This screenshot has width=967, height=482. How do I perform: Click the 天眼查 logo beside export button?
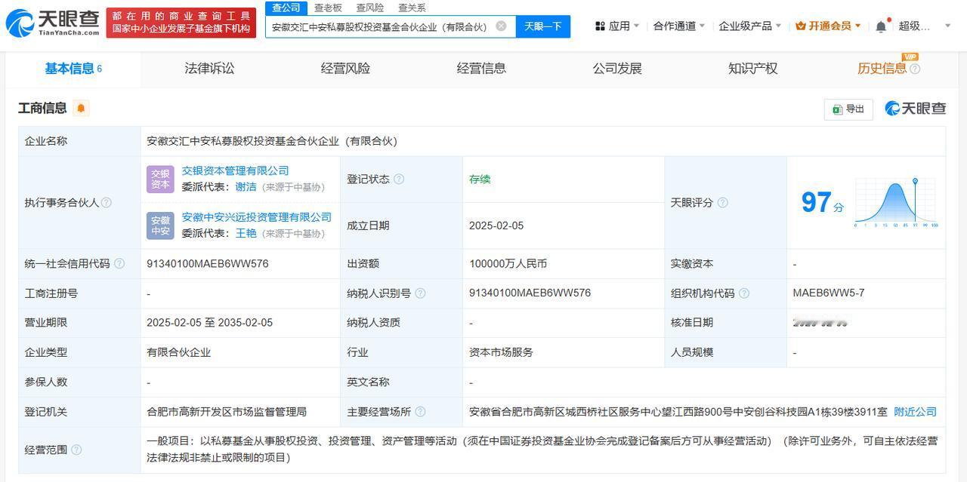916,109
